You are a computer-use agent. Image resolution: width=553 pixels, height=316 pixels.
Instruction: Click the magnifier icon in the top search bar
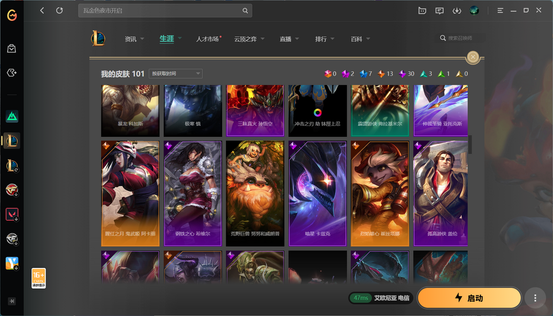(x=245, y=11)
